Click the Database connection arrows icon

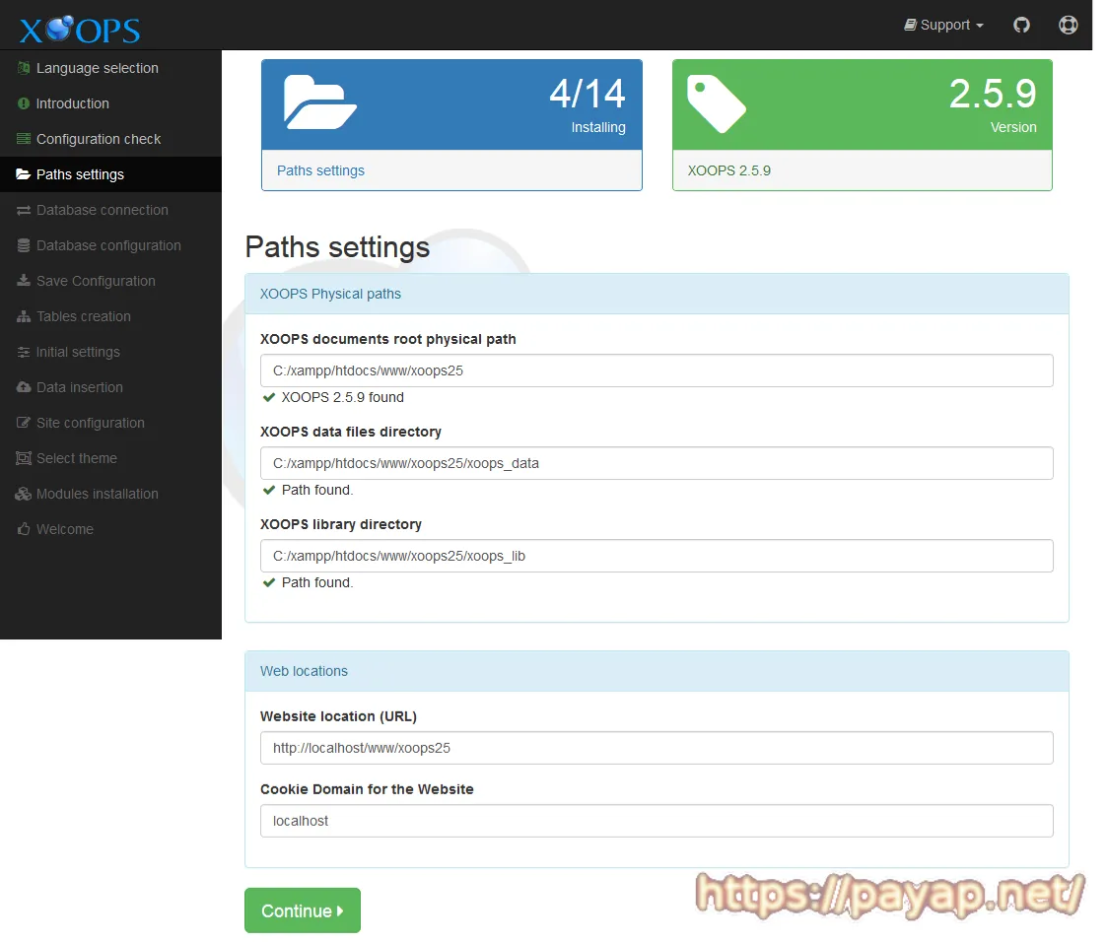click(24, 210)
